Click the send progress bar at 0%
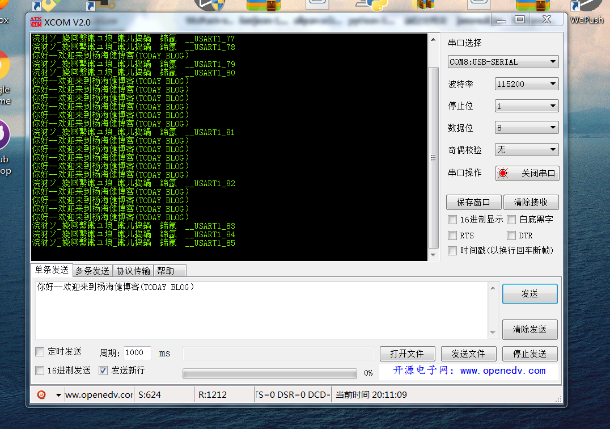This screenshot has width=610, height=429. (x=269, y=373)
